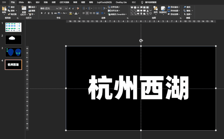Click the Cut scissors icon
Viewport: 224px width, 139px height.
pyautogui.click(x=9, y=7)
